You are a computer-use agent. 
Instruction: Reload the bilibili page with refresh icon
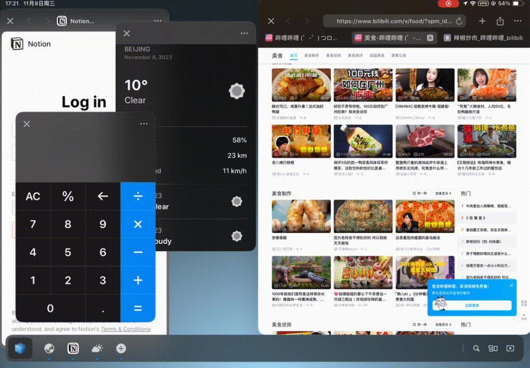[x=459, y=21]
